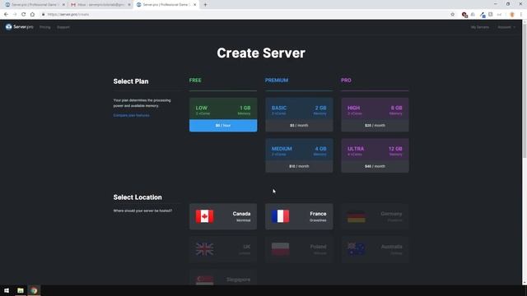Screen dimensions: 527x296
Task: Click the Select Location heading
Action: pos(138,197)
